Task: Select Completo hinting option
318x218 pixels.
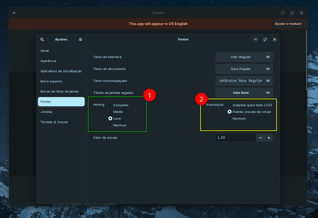Action: pos(110,105)
